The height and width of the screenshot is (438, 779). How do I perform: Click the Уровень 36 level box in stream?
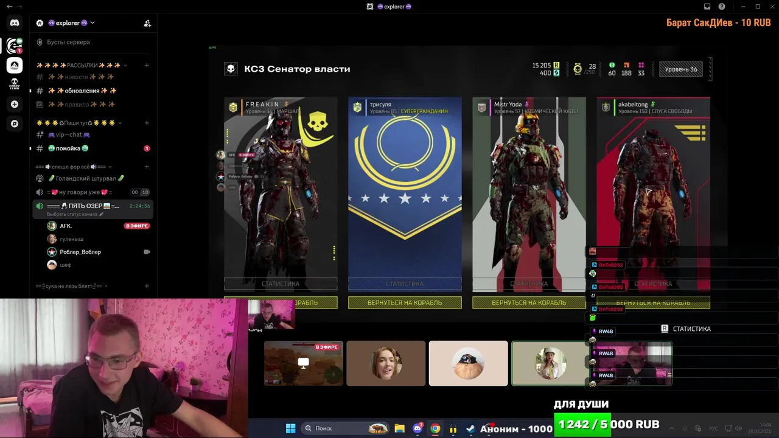681,69
